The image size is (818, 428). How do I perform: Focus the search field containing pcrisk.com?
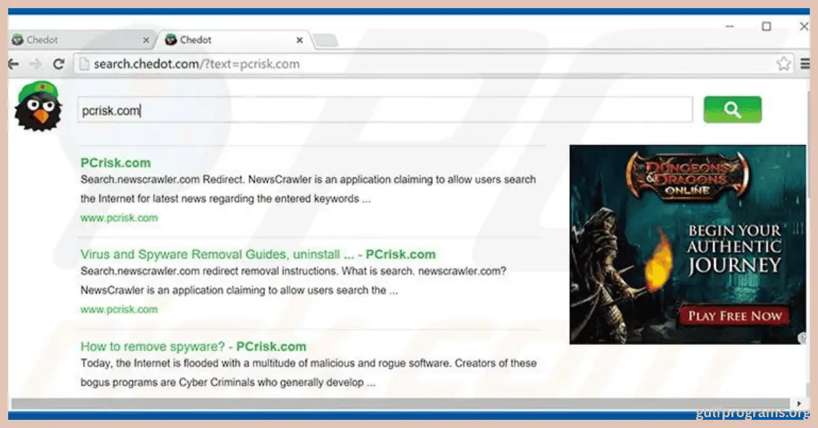click(x=385, y=110)
